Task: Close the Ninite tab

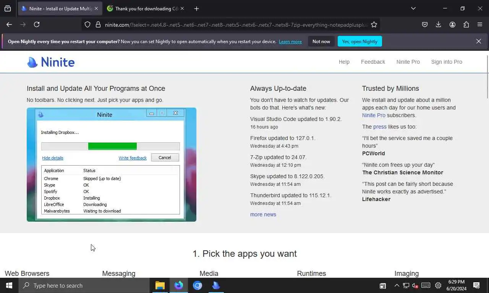Action: pos(96,8)
